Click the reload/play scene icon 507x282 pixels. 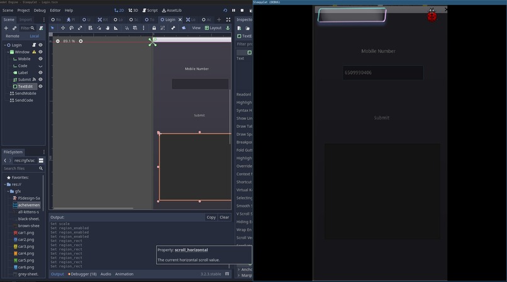coord(225,10)
